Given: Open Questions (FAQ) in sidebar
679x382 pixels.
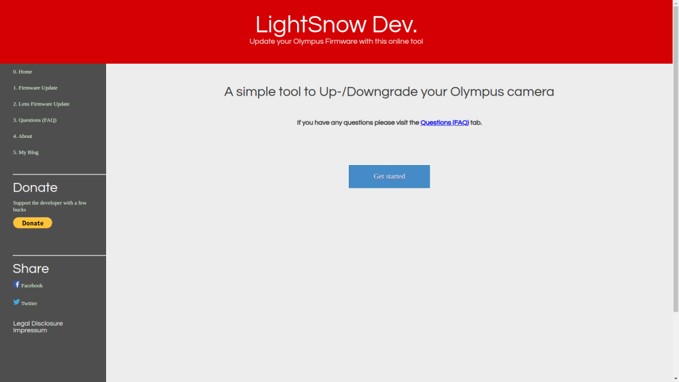Looking at the screenshot, I should point(34,120).
